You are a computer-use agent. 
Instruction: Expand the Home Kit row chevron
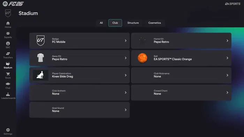(x=227, y=41)
